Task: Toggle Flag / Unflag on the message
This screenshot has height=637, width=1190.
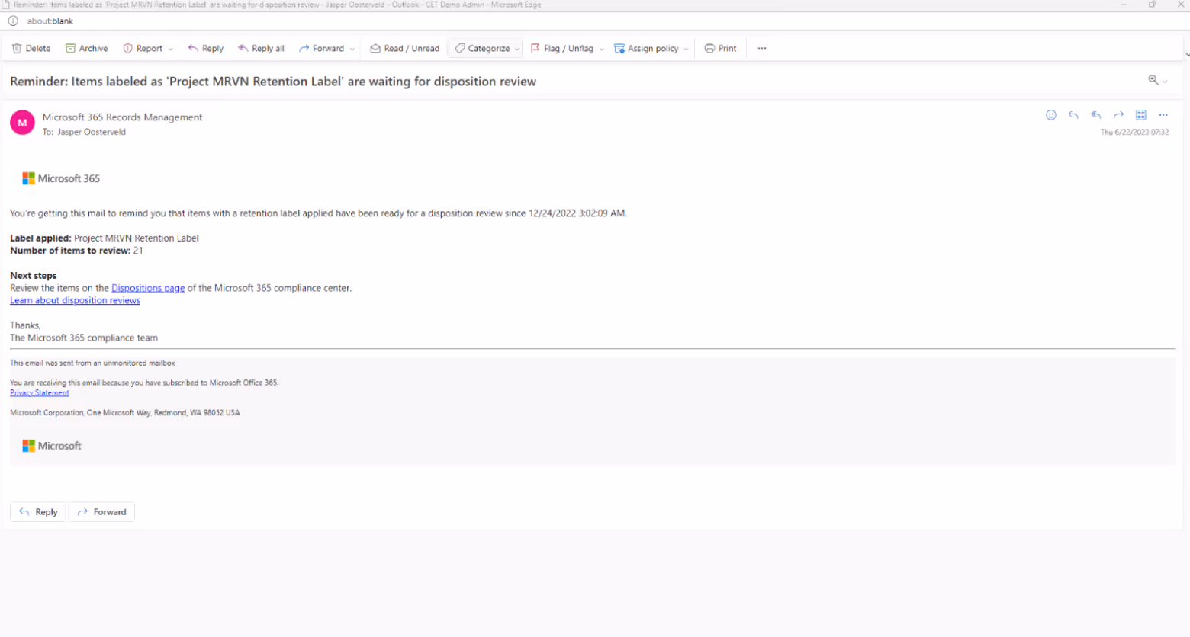Action: (x=561, y=48)
